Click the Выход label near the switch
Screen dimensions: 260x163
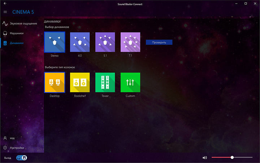pyautogui.click(x=8, y=158)
